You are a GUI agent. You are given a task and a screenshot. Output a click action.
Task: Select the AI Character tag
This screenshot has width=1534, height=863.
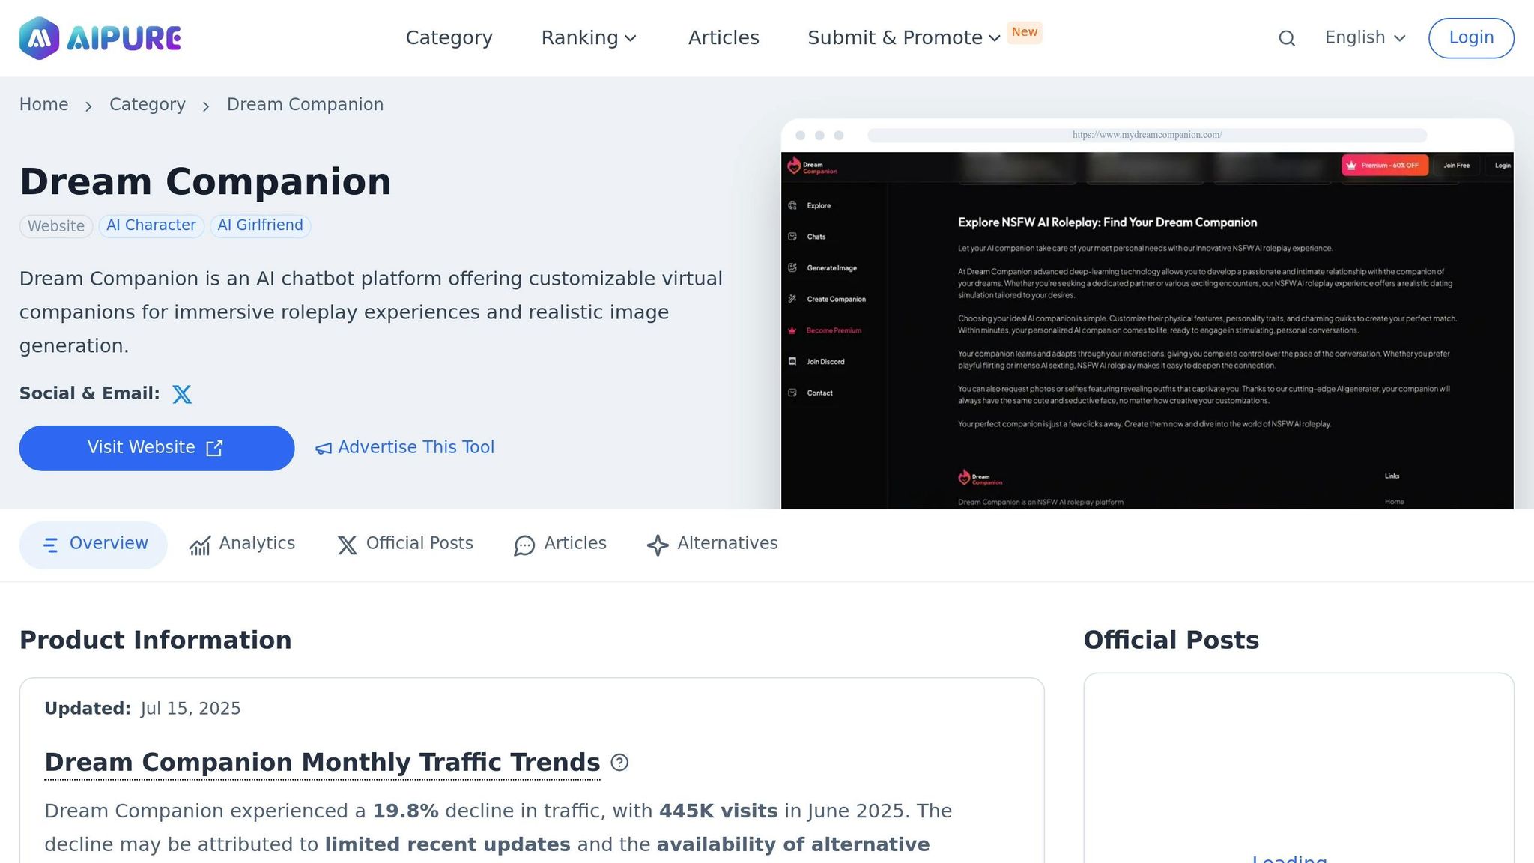coord(151,226)
